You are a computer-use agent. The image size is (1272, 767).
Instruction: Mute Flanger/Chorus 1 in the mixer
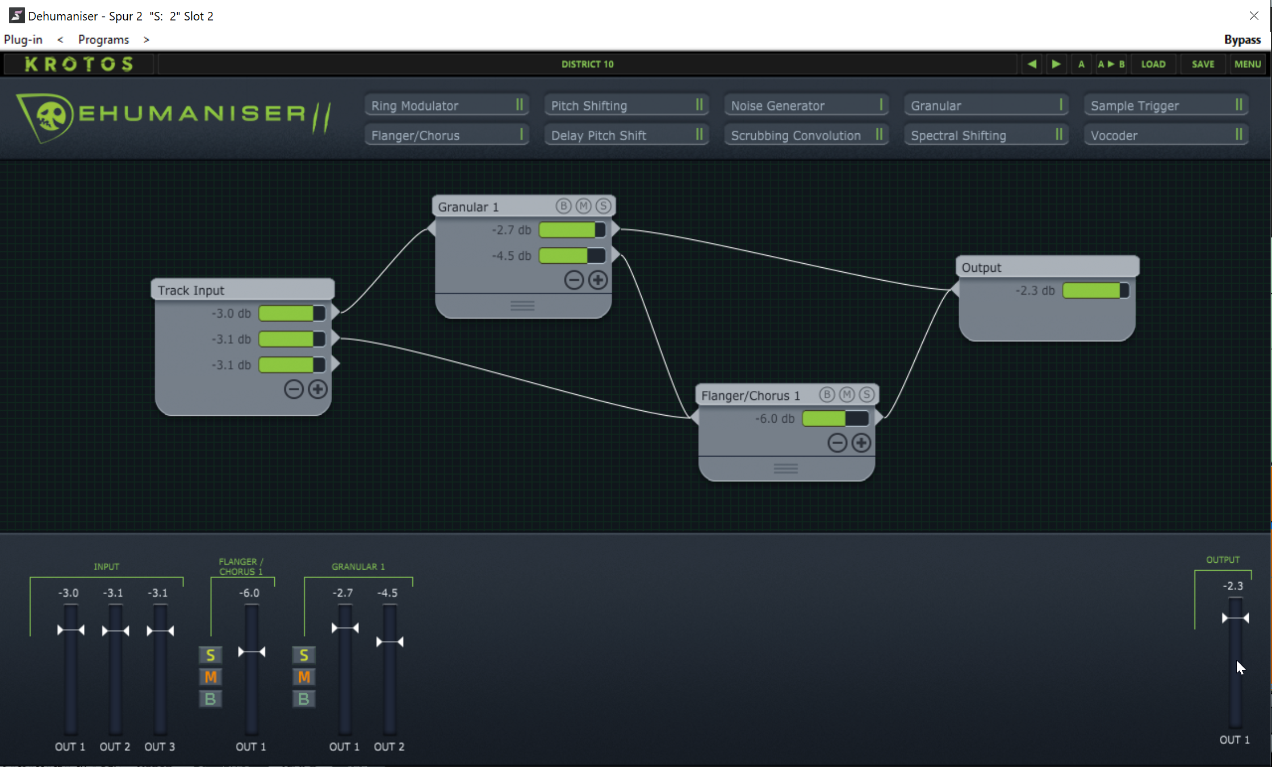pyautogui.click(x=210, y=677)
